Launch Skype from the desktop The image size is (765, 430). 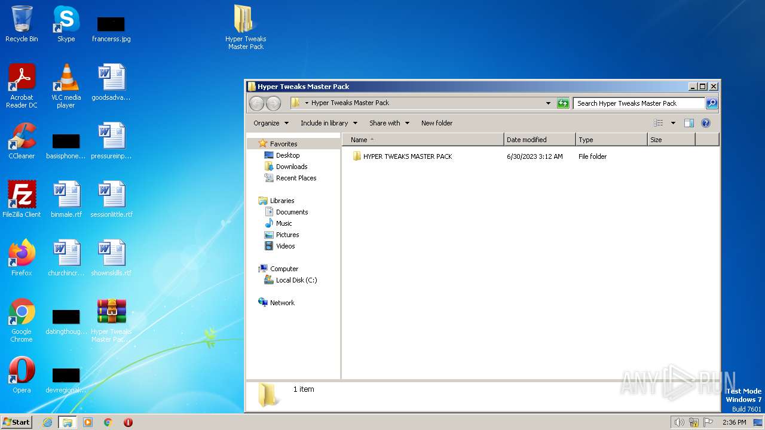click(66, 24)
